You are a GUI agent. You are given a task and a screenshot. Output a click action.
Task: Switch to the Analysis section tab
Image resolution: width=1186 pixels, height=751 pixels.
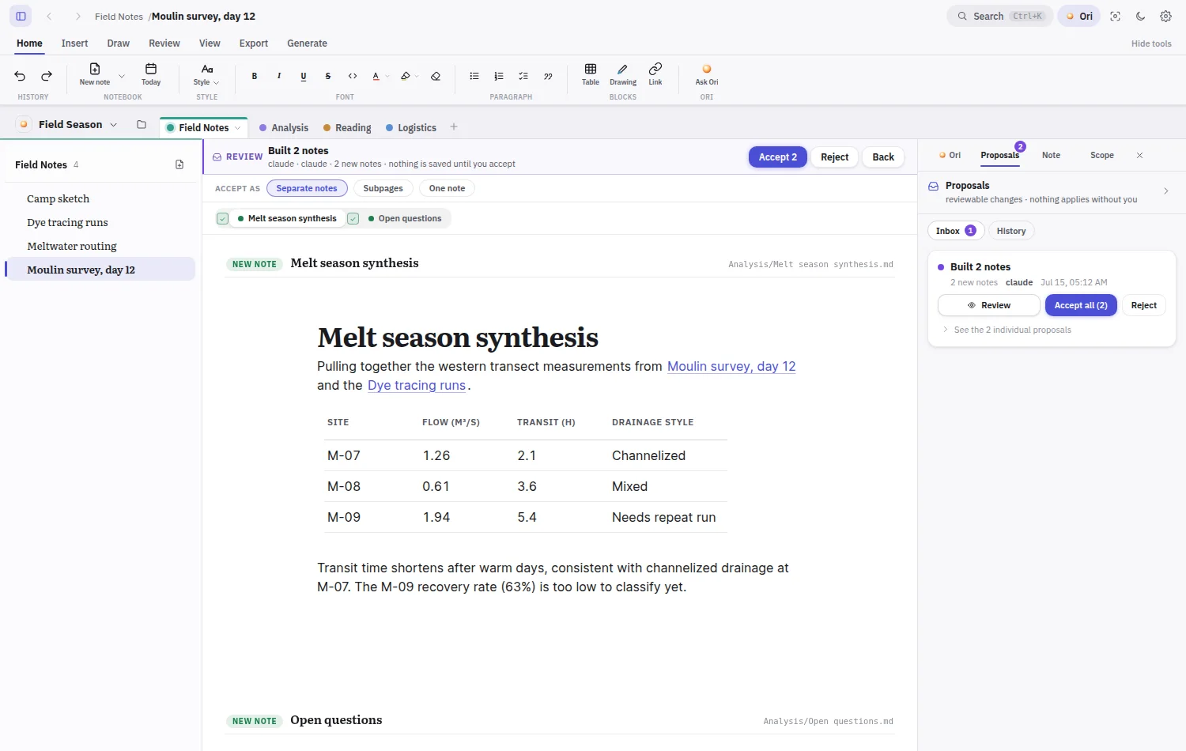coord(284,127)
